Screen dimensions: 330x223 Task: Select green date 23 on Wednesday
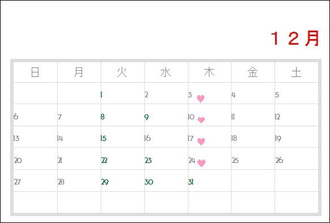148,161
